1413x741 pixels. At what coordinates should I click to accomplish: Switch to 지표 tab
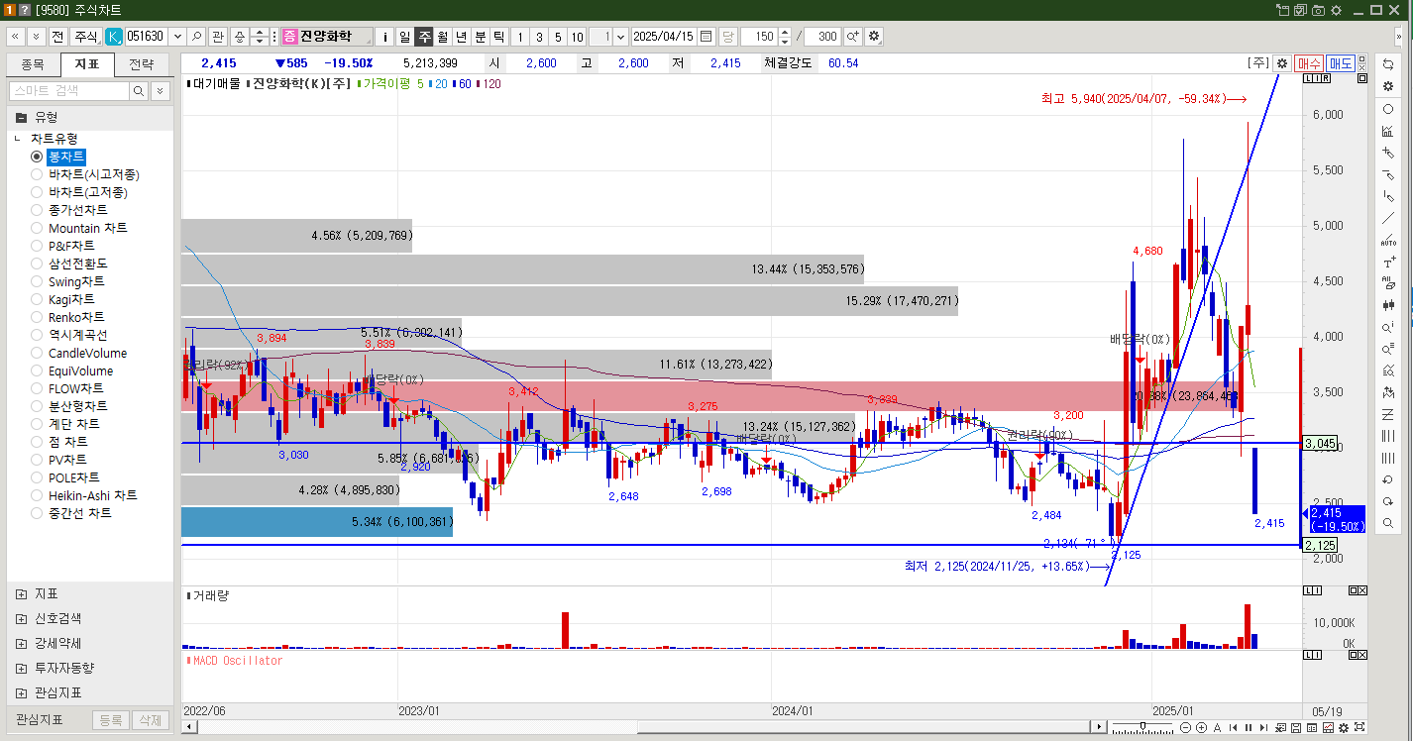pos(87,65)
